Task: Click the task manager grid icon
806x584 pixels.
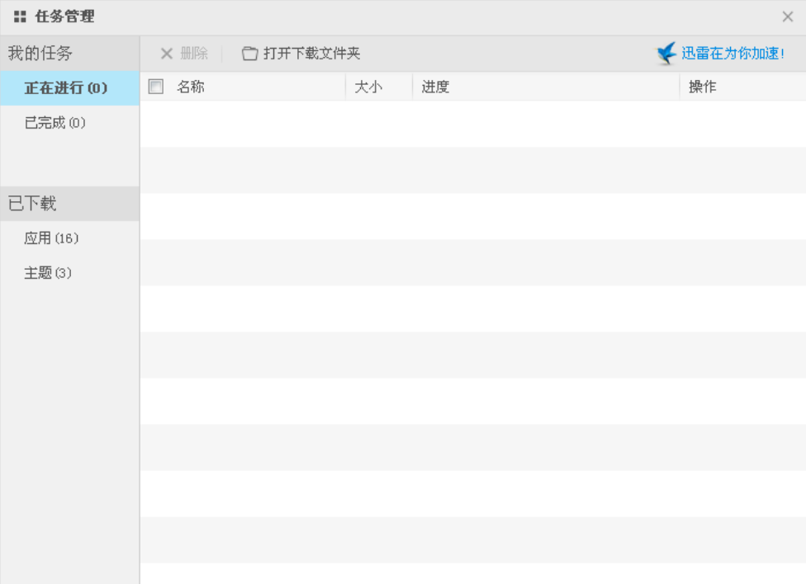Action: point(20,16)
